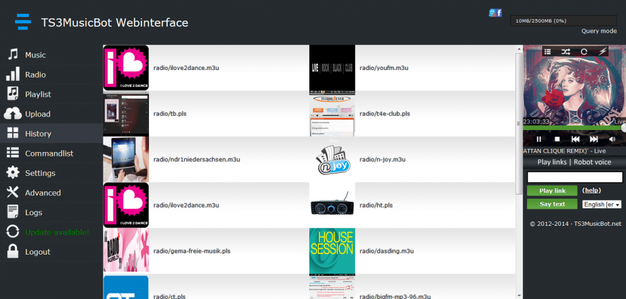
Task: Click the youfm Live Rock Black Club thumbnail
Action: [x=332, y=68]
